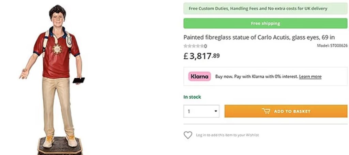Click the basket icon on the orange button
This screenshot has width=349, height=155.
(x=266, y=111)
